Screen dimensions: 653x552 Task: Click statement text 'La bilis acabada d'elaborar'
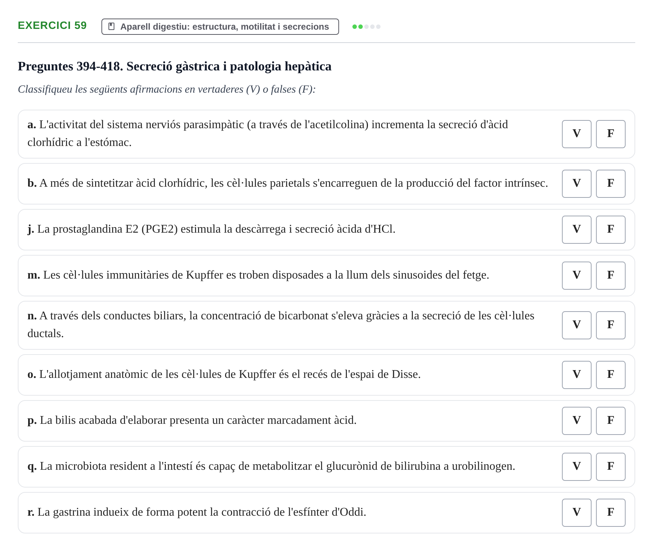(192, 420)
